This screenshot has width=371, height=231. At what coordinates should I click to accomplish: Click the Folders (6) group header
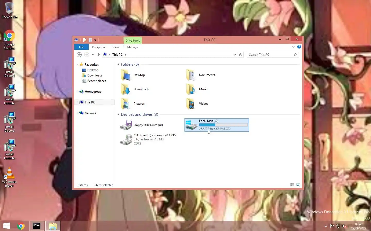pyautogui.click(x=130, y=64)
